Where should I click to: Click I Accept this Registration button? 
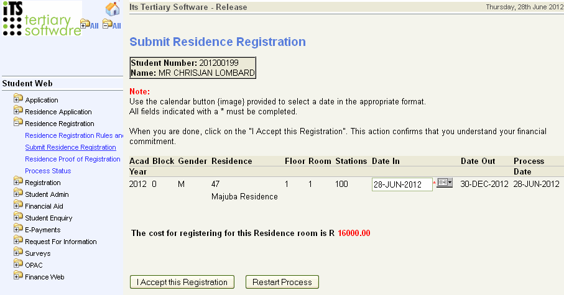point(182,282)
